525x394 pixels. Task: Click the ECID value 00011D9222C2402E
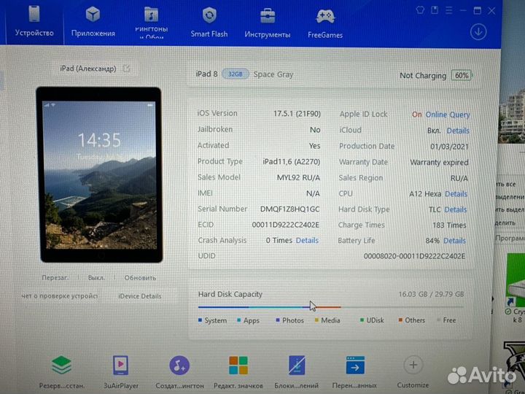tap(285, 225)
